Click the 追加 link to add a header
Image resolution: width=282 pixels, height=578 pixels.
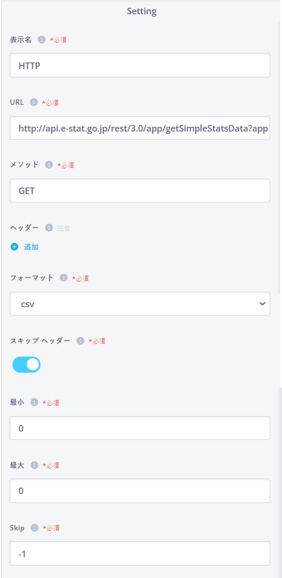click(31, 247)
